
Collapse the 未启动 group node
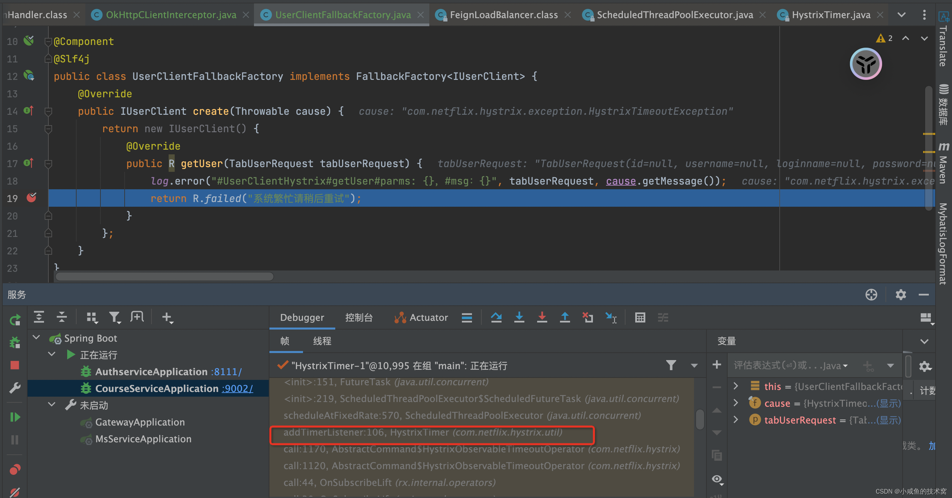pyautogui.click(x=52, y=405)
